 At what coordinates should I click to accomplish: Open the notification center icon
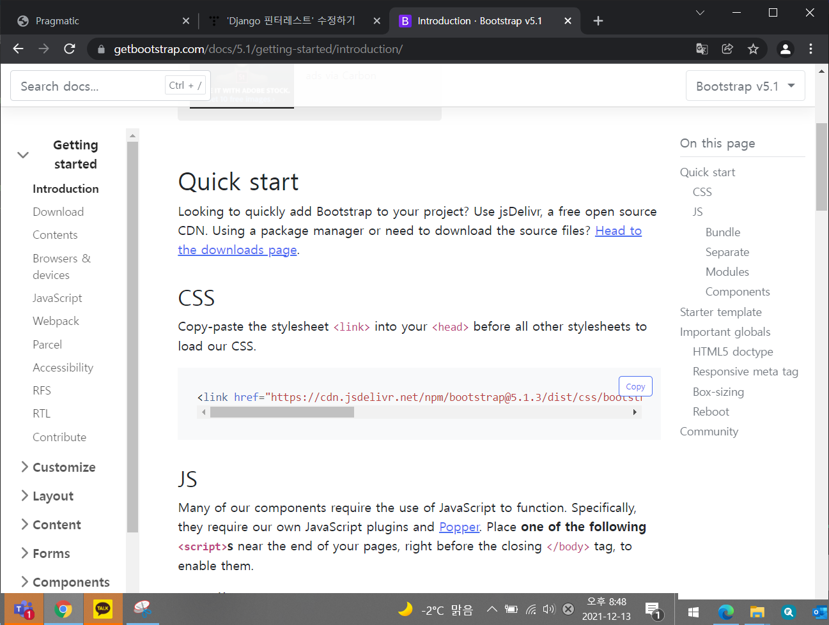tap(653, 610)
